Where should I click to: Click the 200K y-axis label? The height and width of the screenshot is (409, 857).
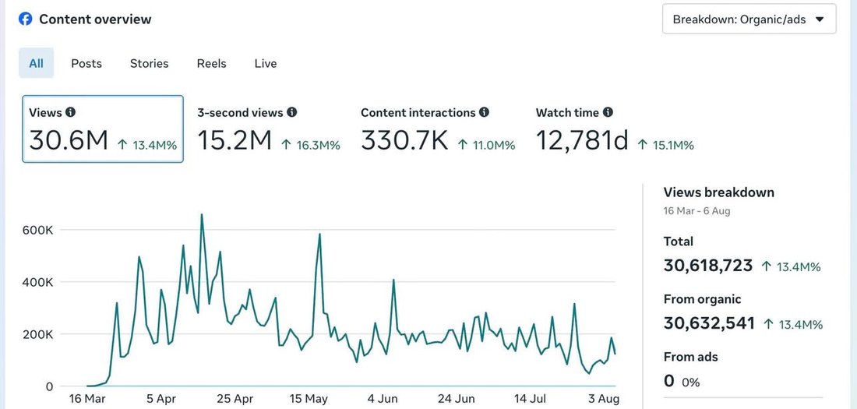point(37,334)
